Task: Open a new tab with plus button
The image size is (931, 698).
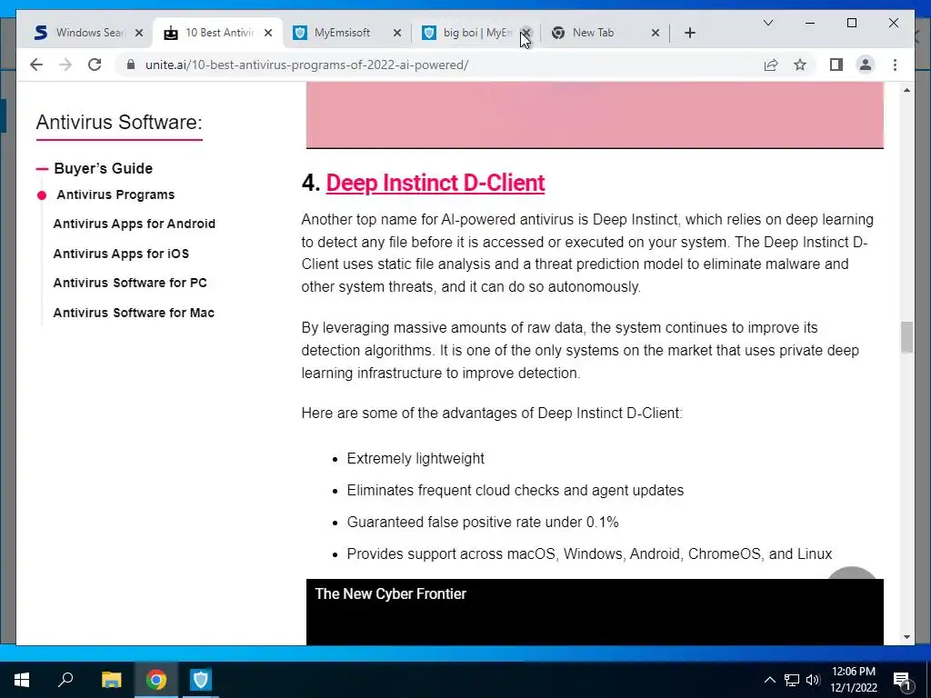Action: (x=689, y=33)
